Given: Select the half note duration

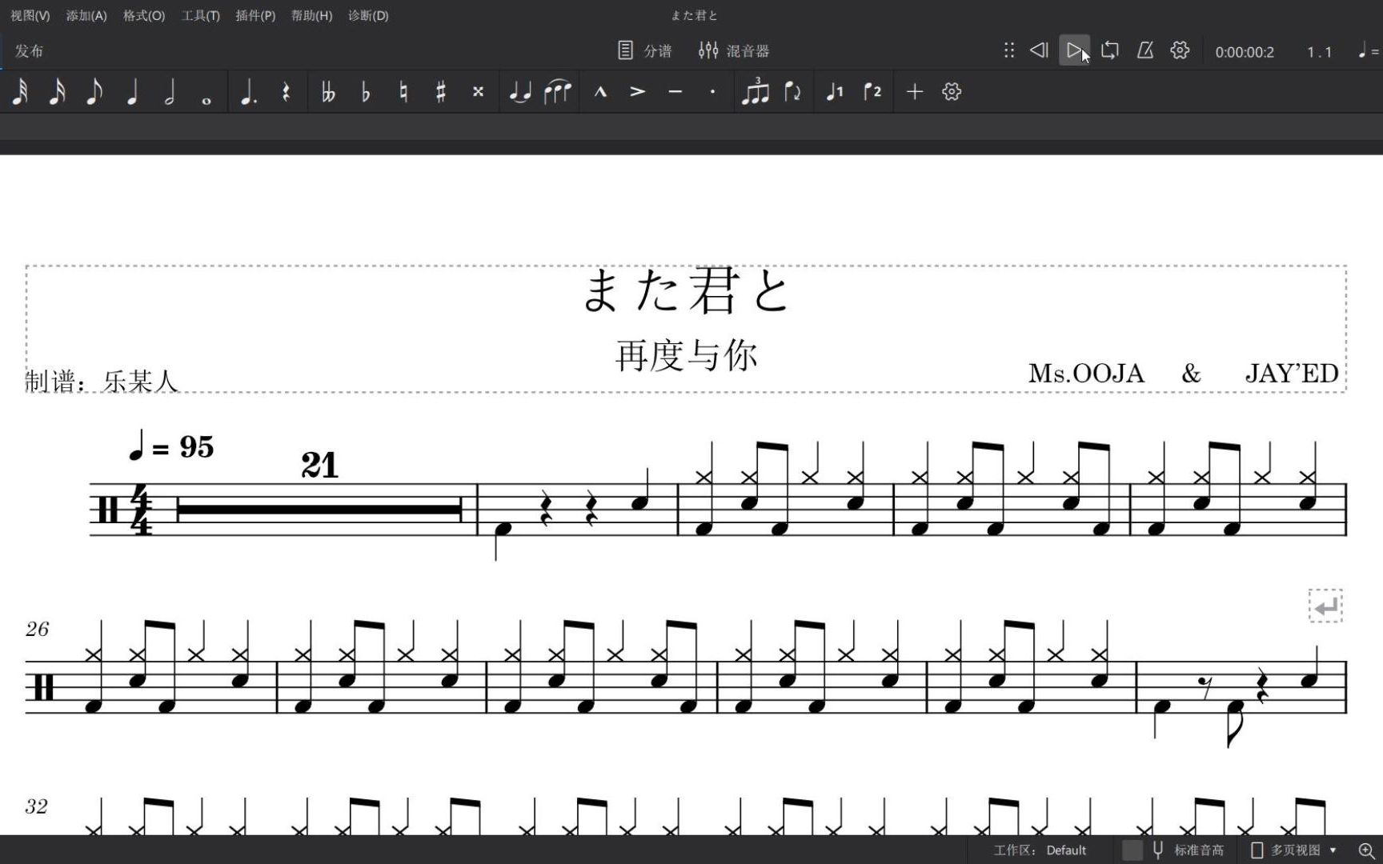Looking at the screenshot, I should (x=170, y=92).
